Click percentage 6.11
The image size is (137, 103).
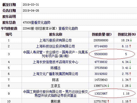pyautogui.click(x=125, y=46)
